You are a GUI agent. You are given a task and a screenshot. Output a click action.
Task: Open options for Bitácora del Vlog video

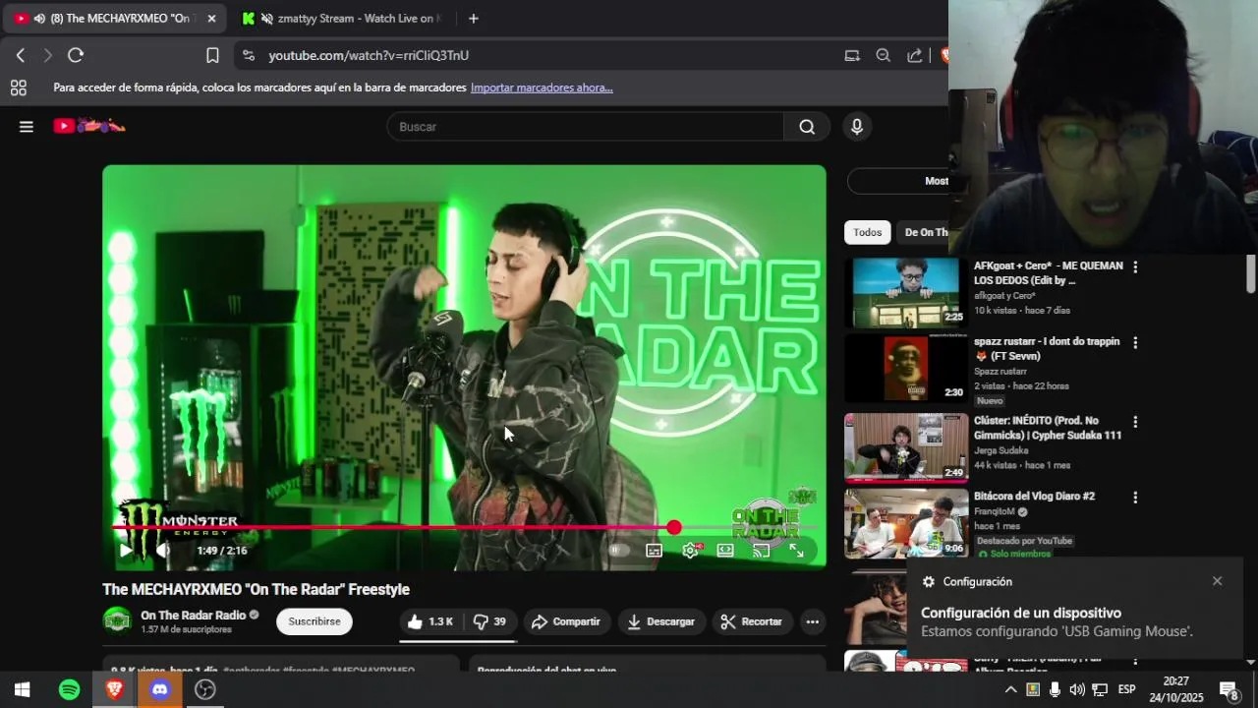(x=1135, y=497)
